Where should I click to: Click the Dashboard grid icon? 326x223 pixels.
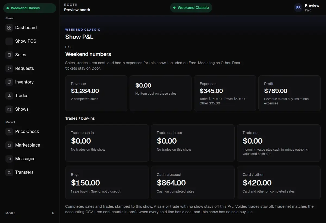[x=9, y=28]
